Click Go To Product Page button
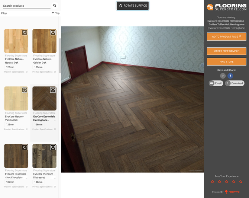This screenshot has height=198, width=249. coord(226,36)
